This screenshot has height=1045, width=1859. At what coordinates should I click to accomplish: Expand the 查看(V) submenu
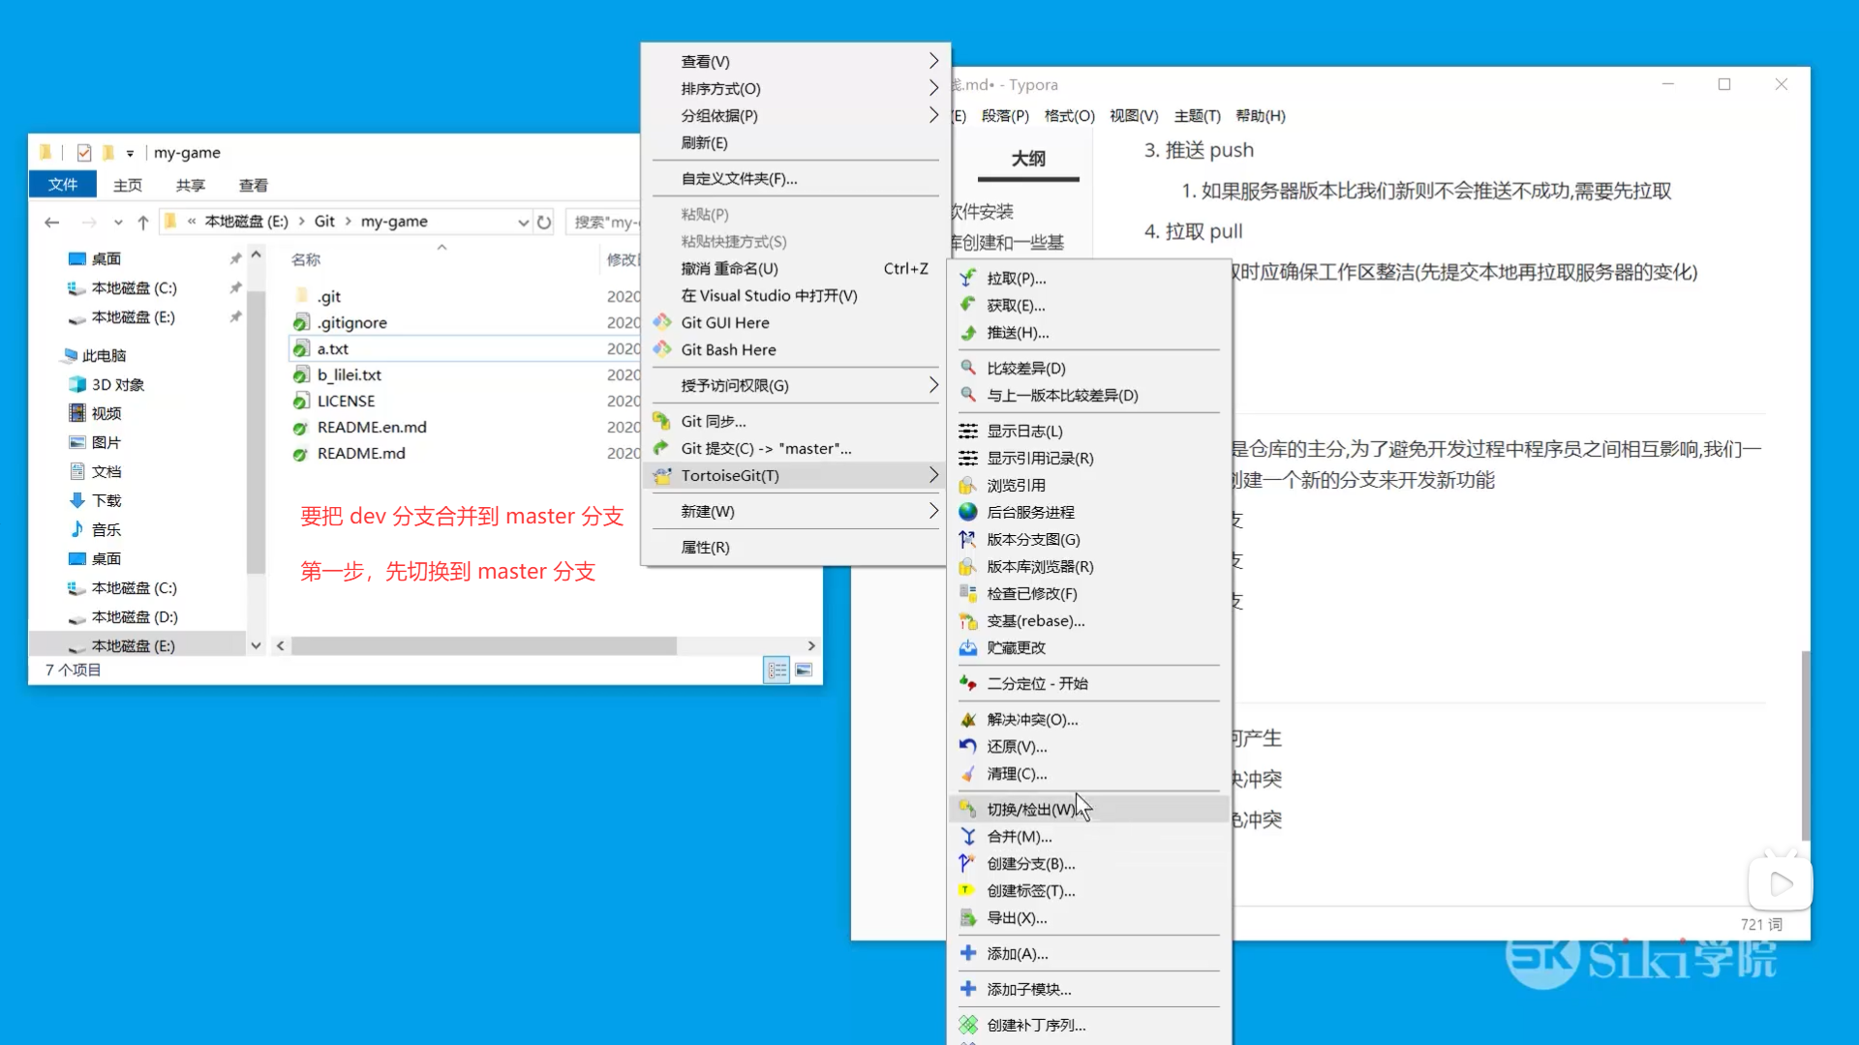706,61
